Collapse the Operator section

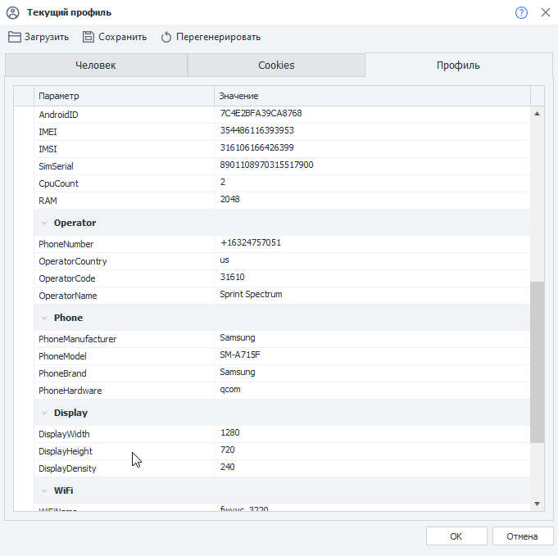[43, 223]
